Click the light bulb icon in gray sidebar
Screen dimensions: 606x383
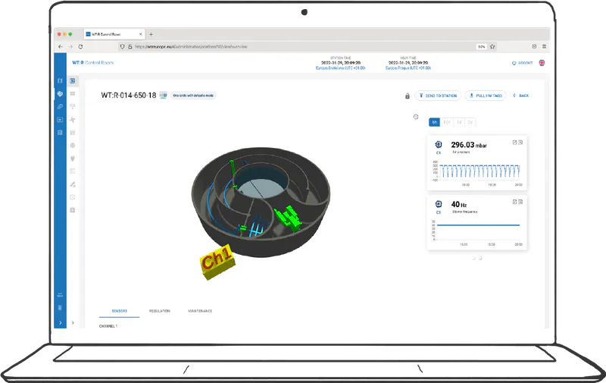pyautogui.click(x=73, y=159)
